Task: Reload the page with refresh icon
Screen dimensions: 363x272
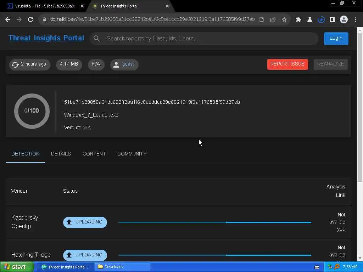Action: pyautogui.click(x=30, y=19)
